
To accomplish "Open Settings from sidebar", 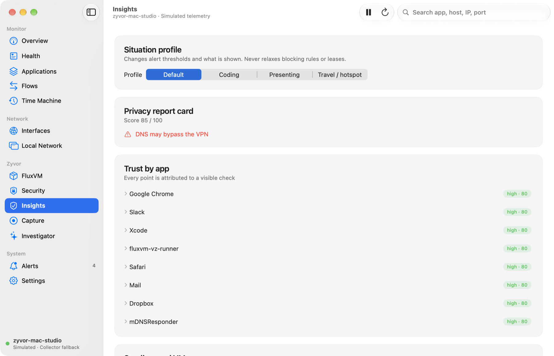I will [x=52, y=281].
